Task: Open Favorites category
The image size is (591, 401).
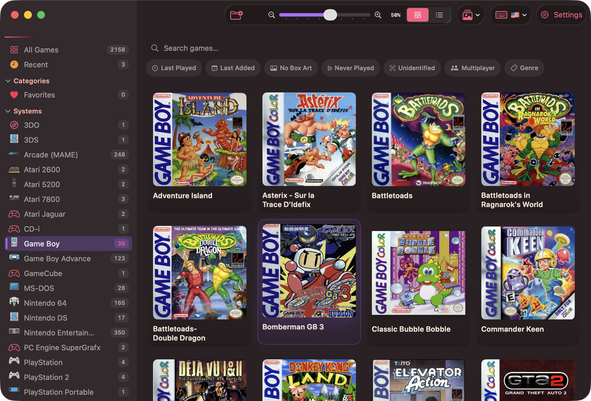Action: tap(68, 95)
